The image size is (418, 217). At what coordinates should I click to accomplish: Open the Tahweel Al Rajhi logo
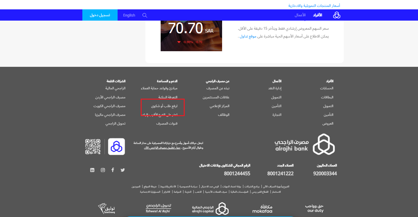pyautogui.click(x=158, y=208)
